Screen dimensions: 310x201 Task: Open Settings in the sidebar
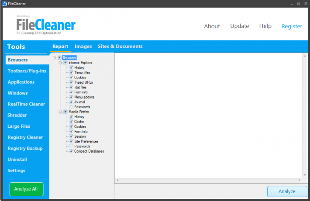[x=17, y=170]
